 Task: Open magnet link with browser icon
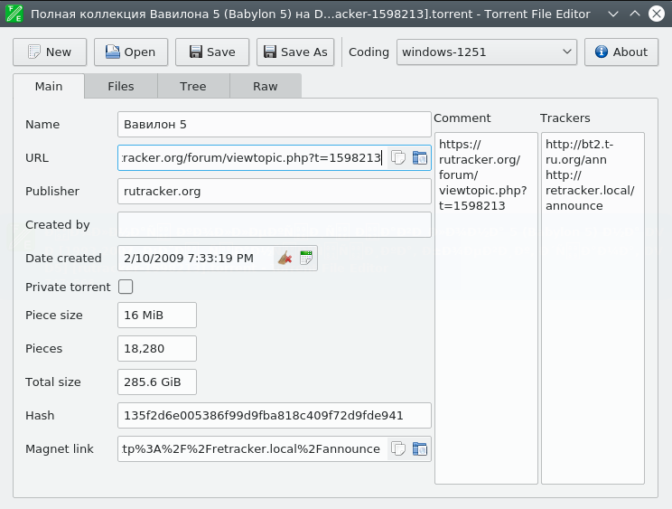coord(420,449)
